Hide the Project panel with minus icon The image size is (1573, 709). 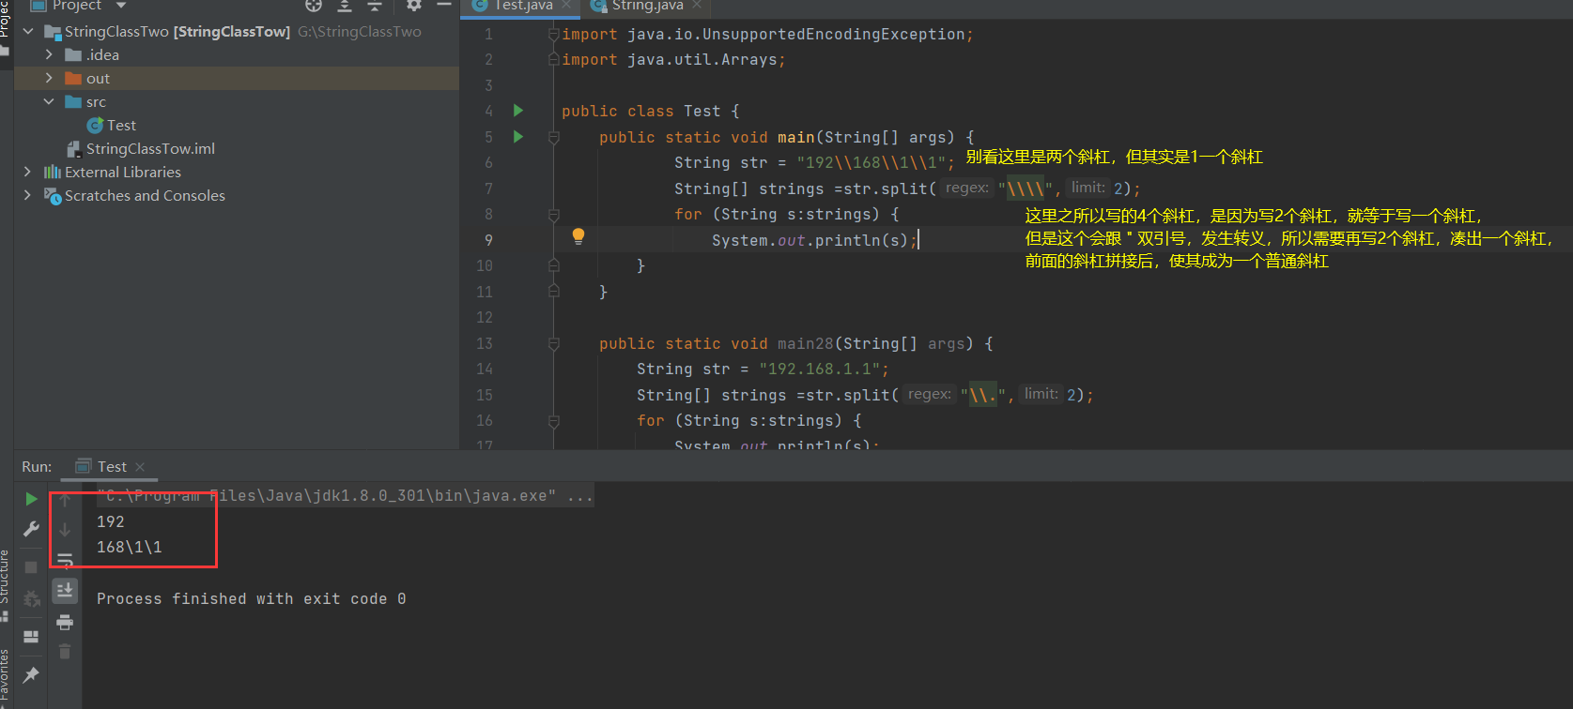(x=444, y=6)
